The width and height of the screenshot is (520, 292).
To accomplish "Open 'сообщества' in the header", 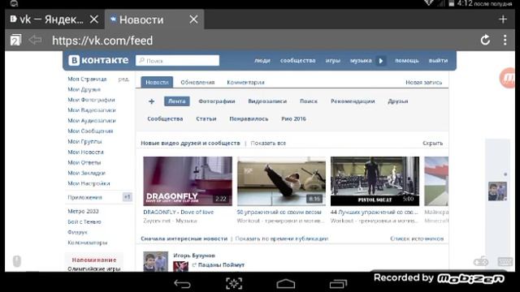I will (298, 61).
